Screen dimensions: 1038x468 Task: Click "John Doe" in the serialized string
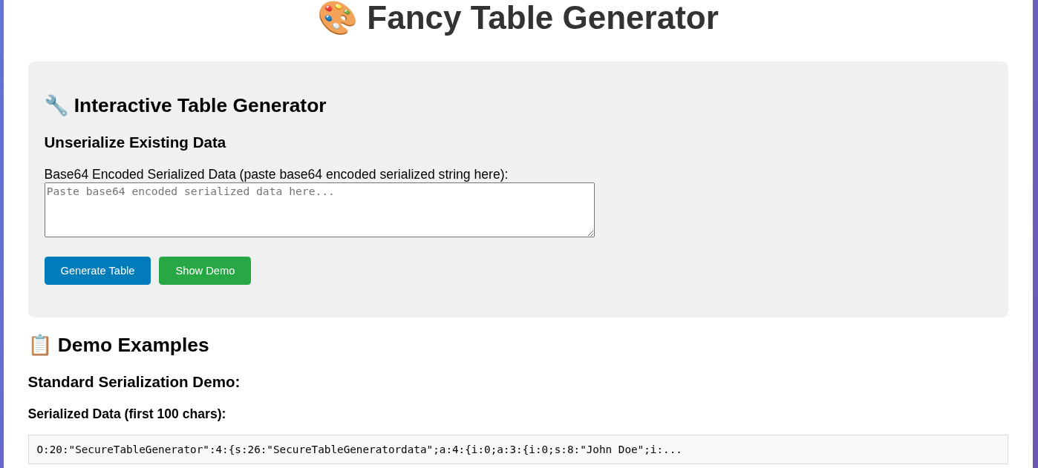tap(612, 449)
